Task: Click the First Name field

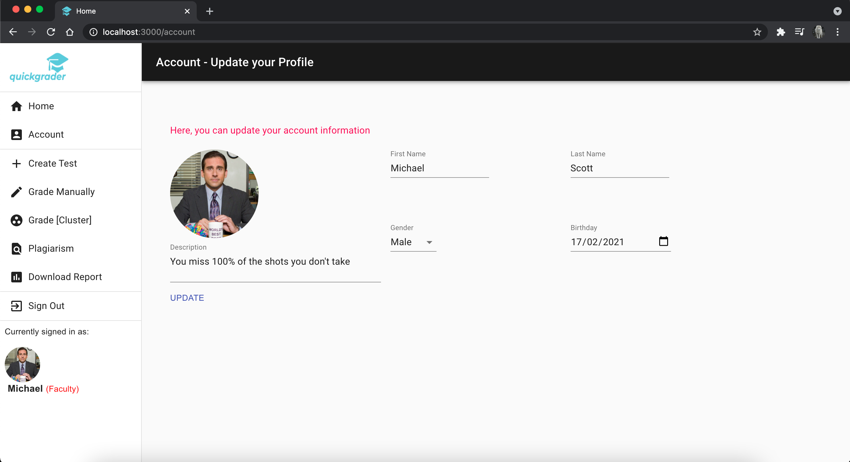Action: point(439,168)
